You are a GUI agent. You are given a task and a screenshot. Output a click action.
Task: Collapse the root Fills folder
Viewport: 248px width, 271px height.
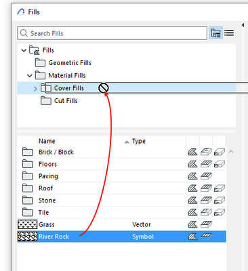(x=24, y=50)
